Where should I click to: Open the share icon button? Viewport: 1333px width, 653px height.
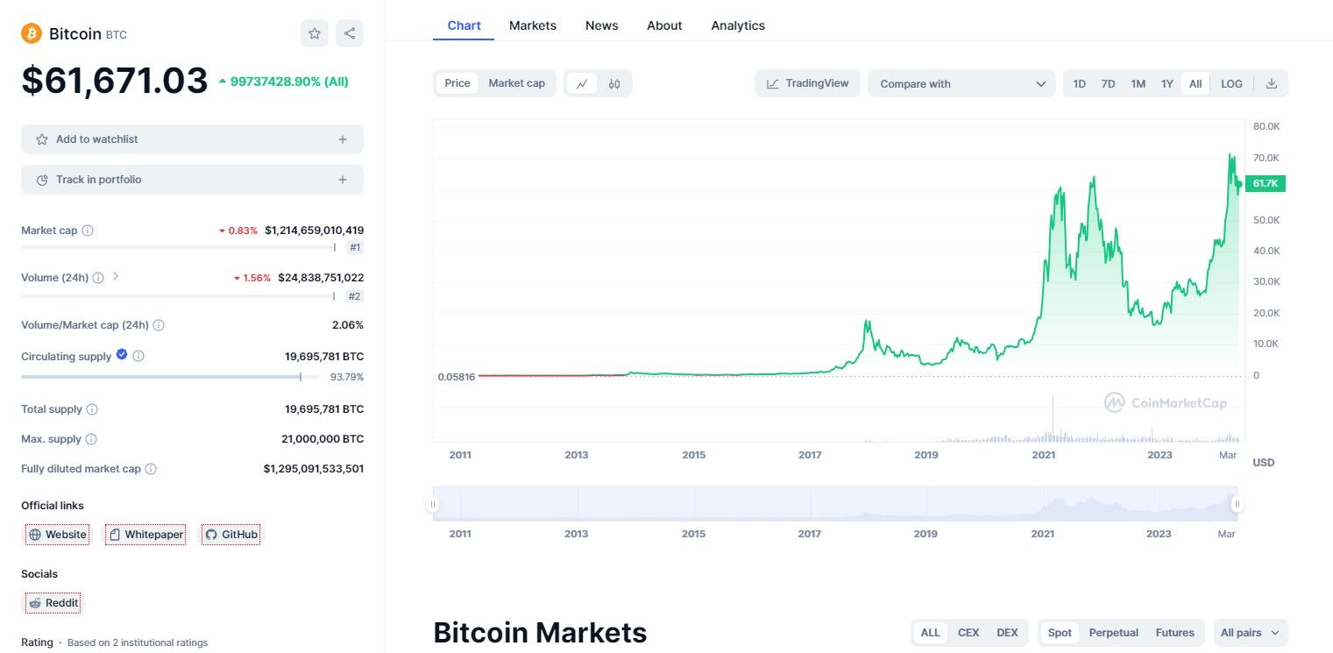coord(350,33)
